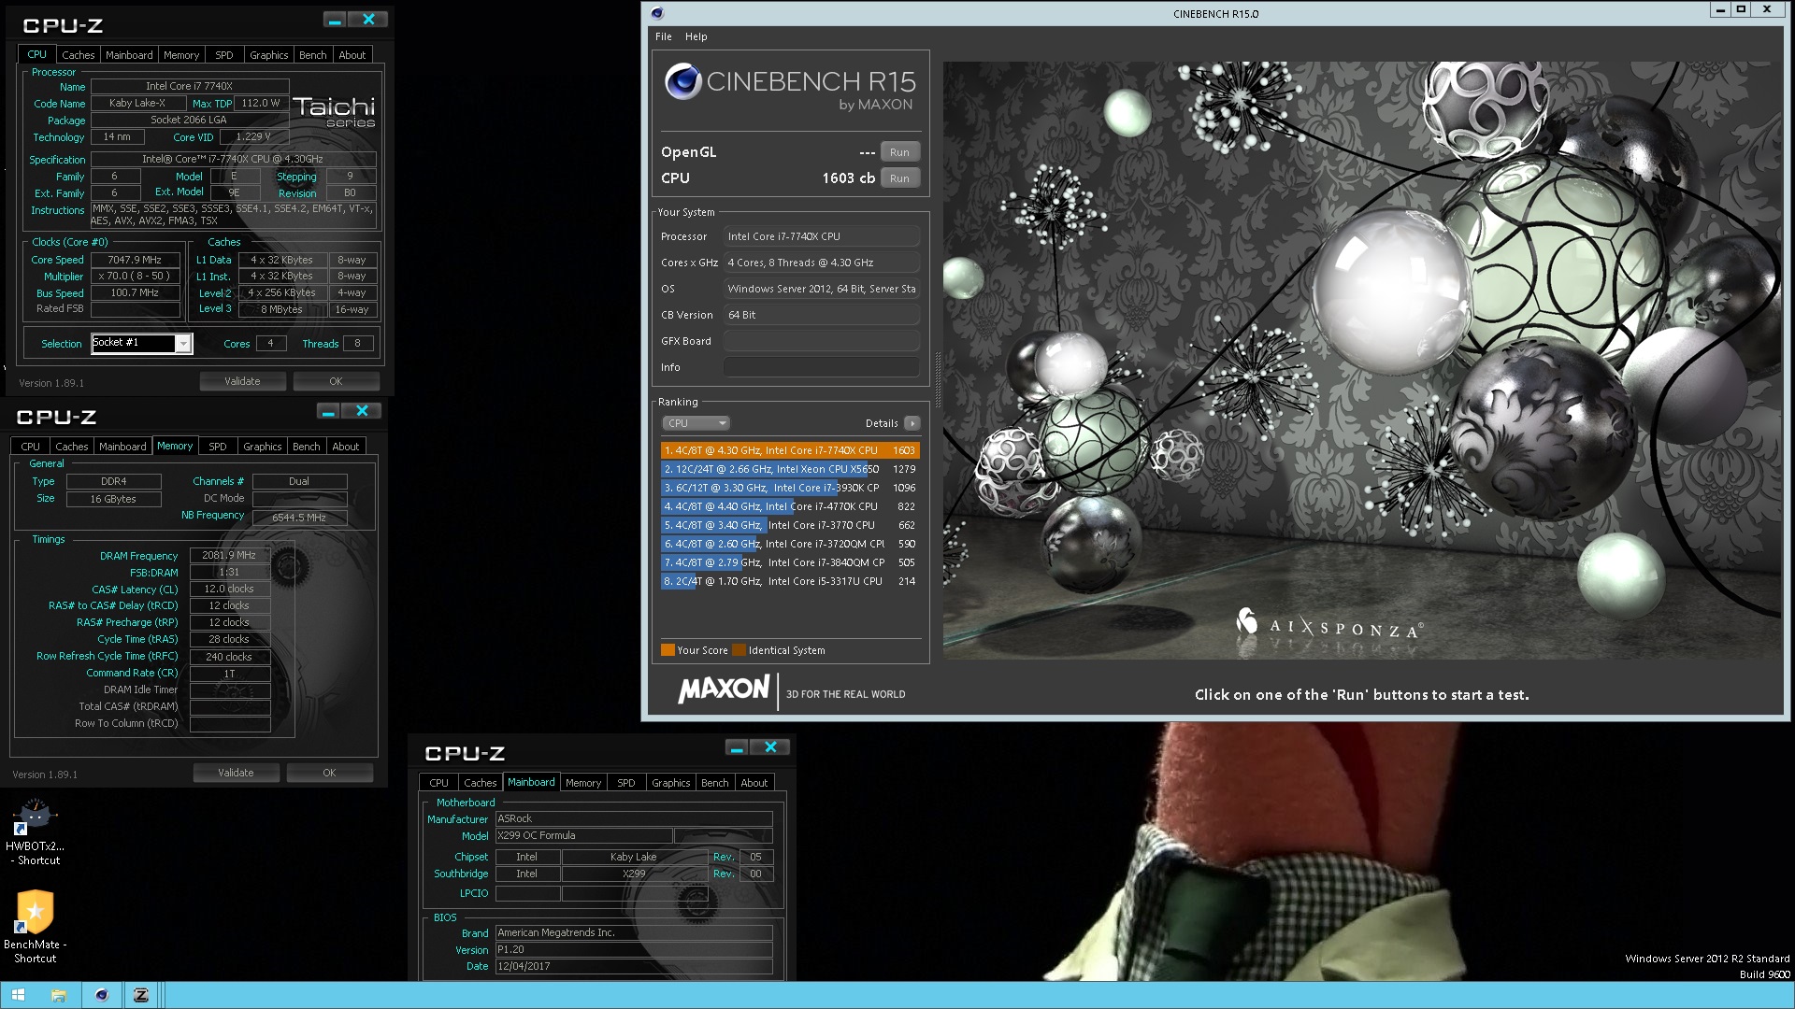Open About tab in CPU-Z Mainboard window
Screen dimensions: 1795x1009
click(754, 783)
